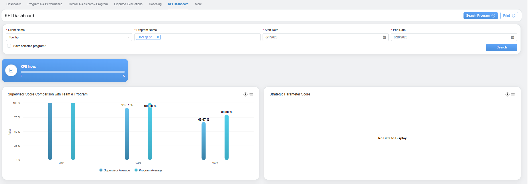The width and height of the screenshot is (528, 184).
Task: Open Supervisor Score chart info icon
Action: [245, 95]
